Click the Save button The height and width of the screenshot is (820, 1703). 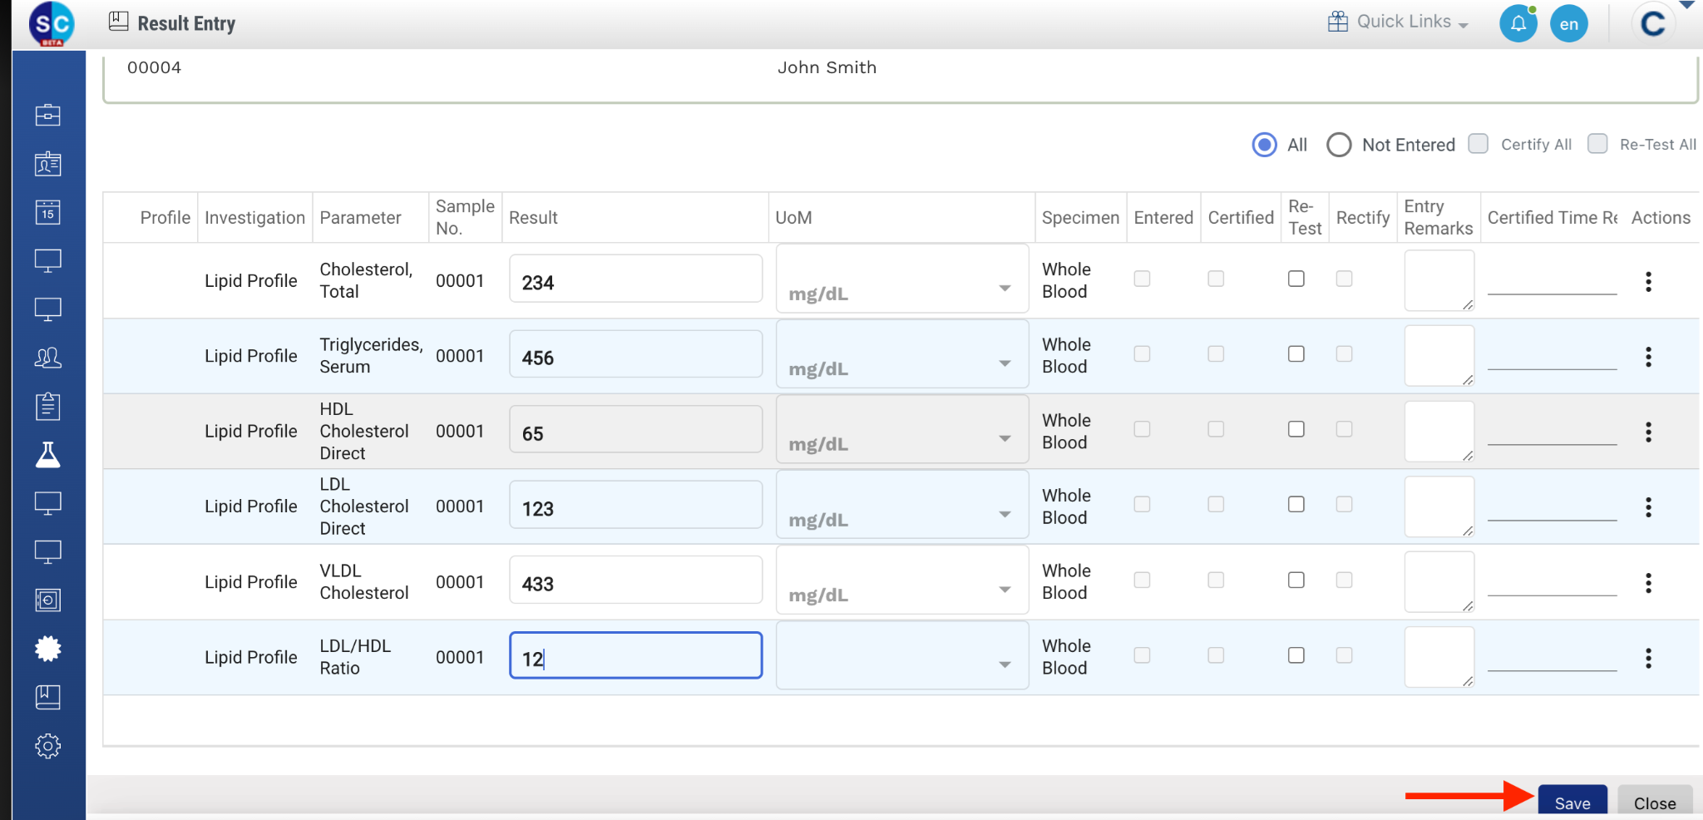coord(1572,803)
